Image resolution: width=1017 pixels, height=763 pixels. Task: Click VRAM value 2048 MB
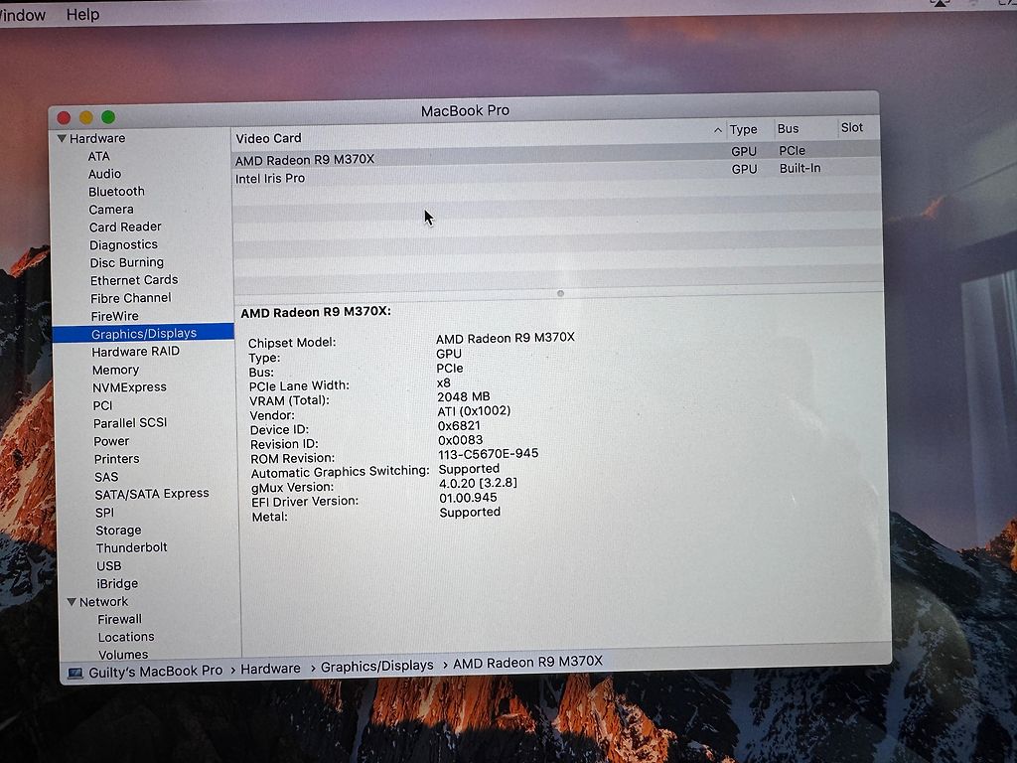coord(464,396)
